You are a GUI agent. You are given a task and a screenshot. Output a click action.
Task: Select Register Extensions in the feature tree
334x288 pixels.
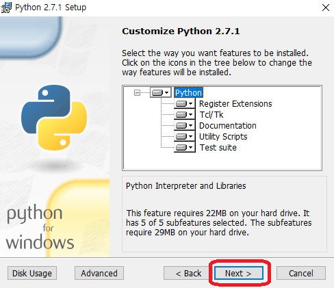(235, 104)
